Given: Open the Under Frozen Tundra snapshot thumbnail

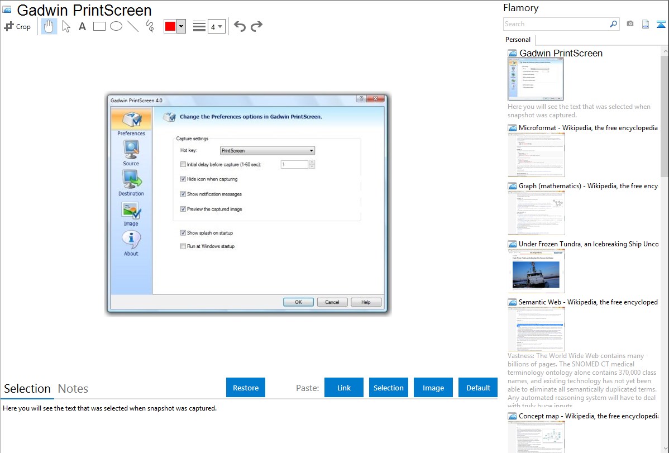Looking at the screenshot, I should click(536, 271).
